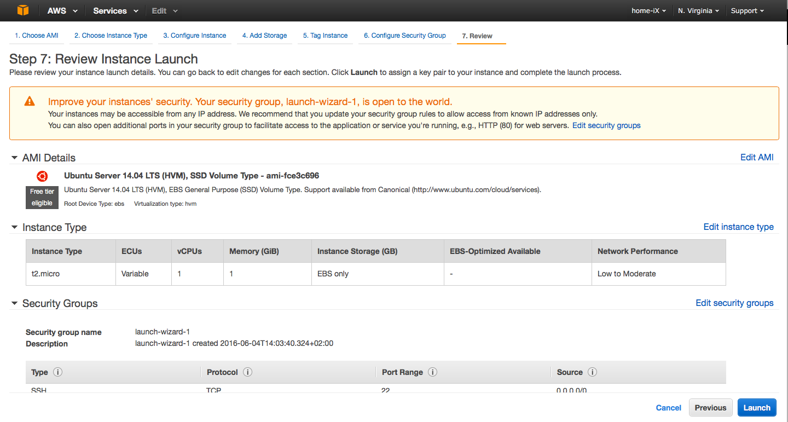Click the t2.micro instance type cell
The height and width of the screenshot is (422, 788).
tap(71, 274)
